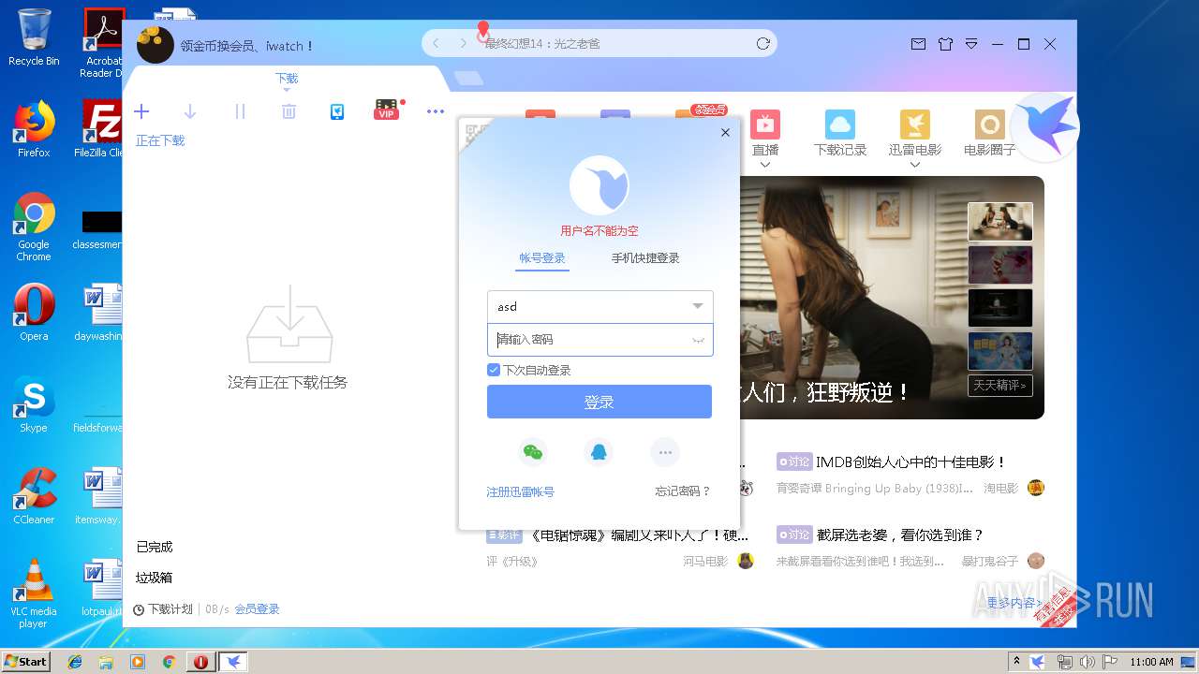1199x674 pixels.
Task: Click the 忘记密码 link
Action: click(x=683, y=491)
